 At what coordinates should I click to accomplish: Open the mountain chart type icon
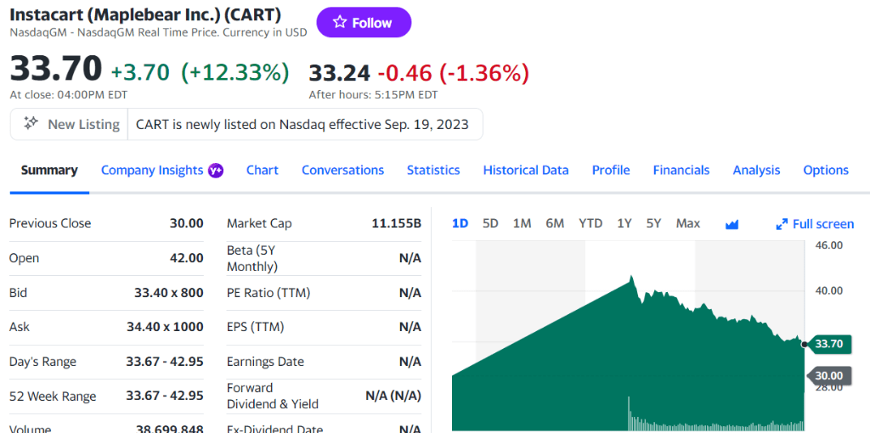[x=732, y=224]
